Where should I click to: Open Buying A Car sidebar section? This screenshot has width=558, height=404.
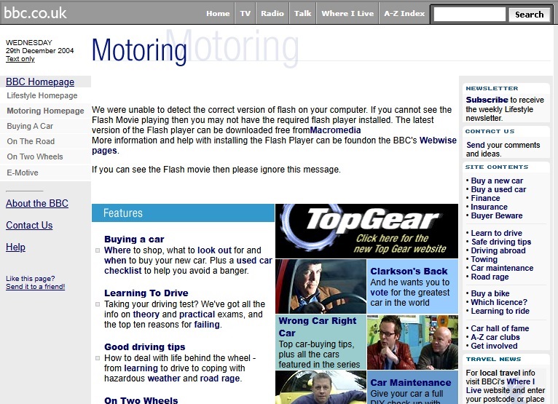(30, 126)
